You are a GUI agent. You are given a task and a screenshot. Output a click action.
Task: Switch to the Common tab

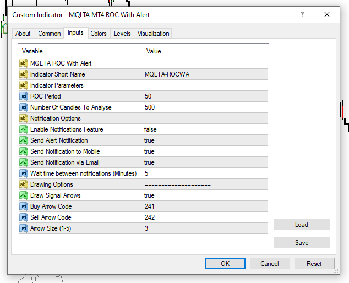[50, 34]
